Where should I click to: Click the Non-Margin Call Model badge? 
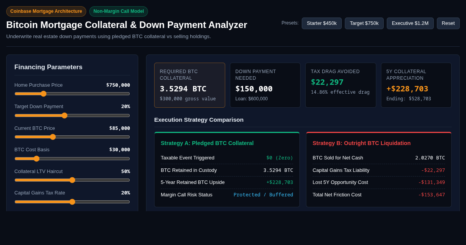(118, 11)
